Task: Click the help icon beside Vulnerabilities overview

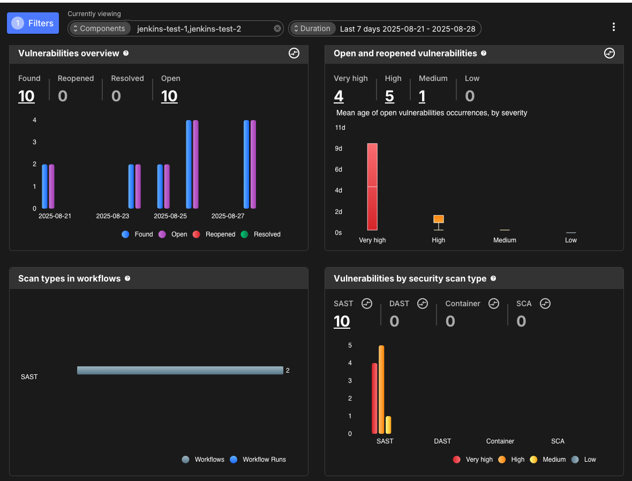Action: pos(126,53)
